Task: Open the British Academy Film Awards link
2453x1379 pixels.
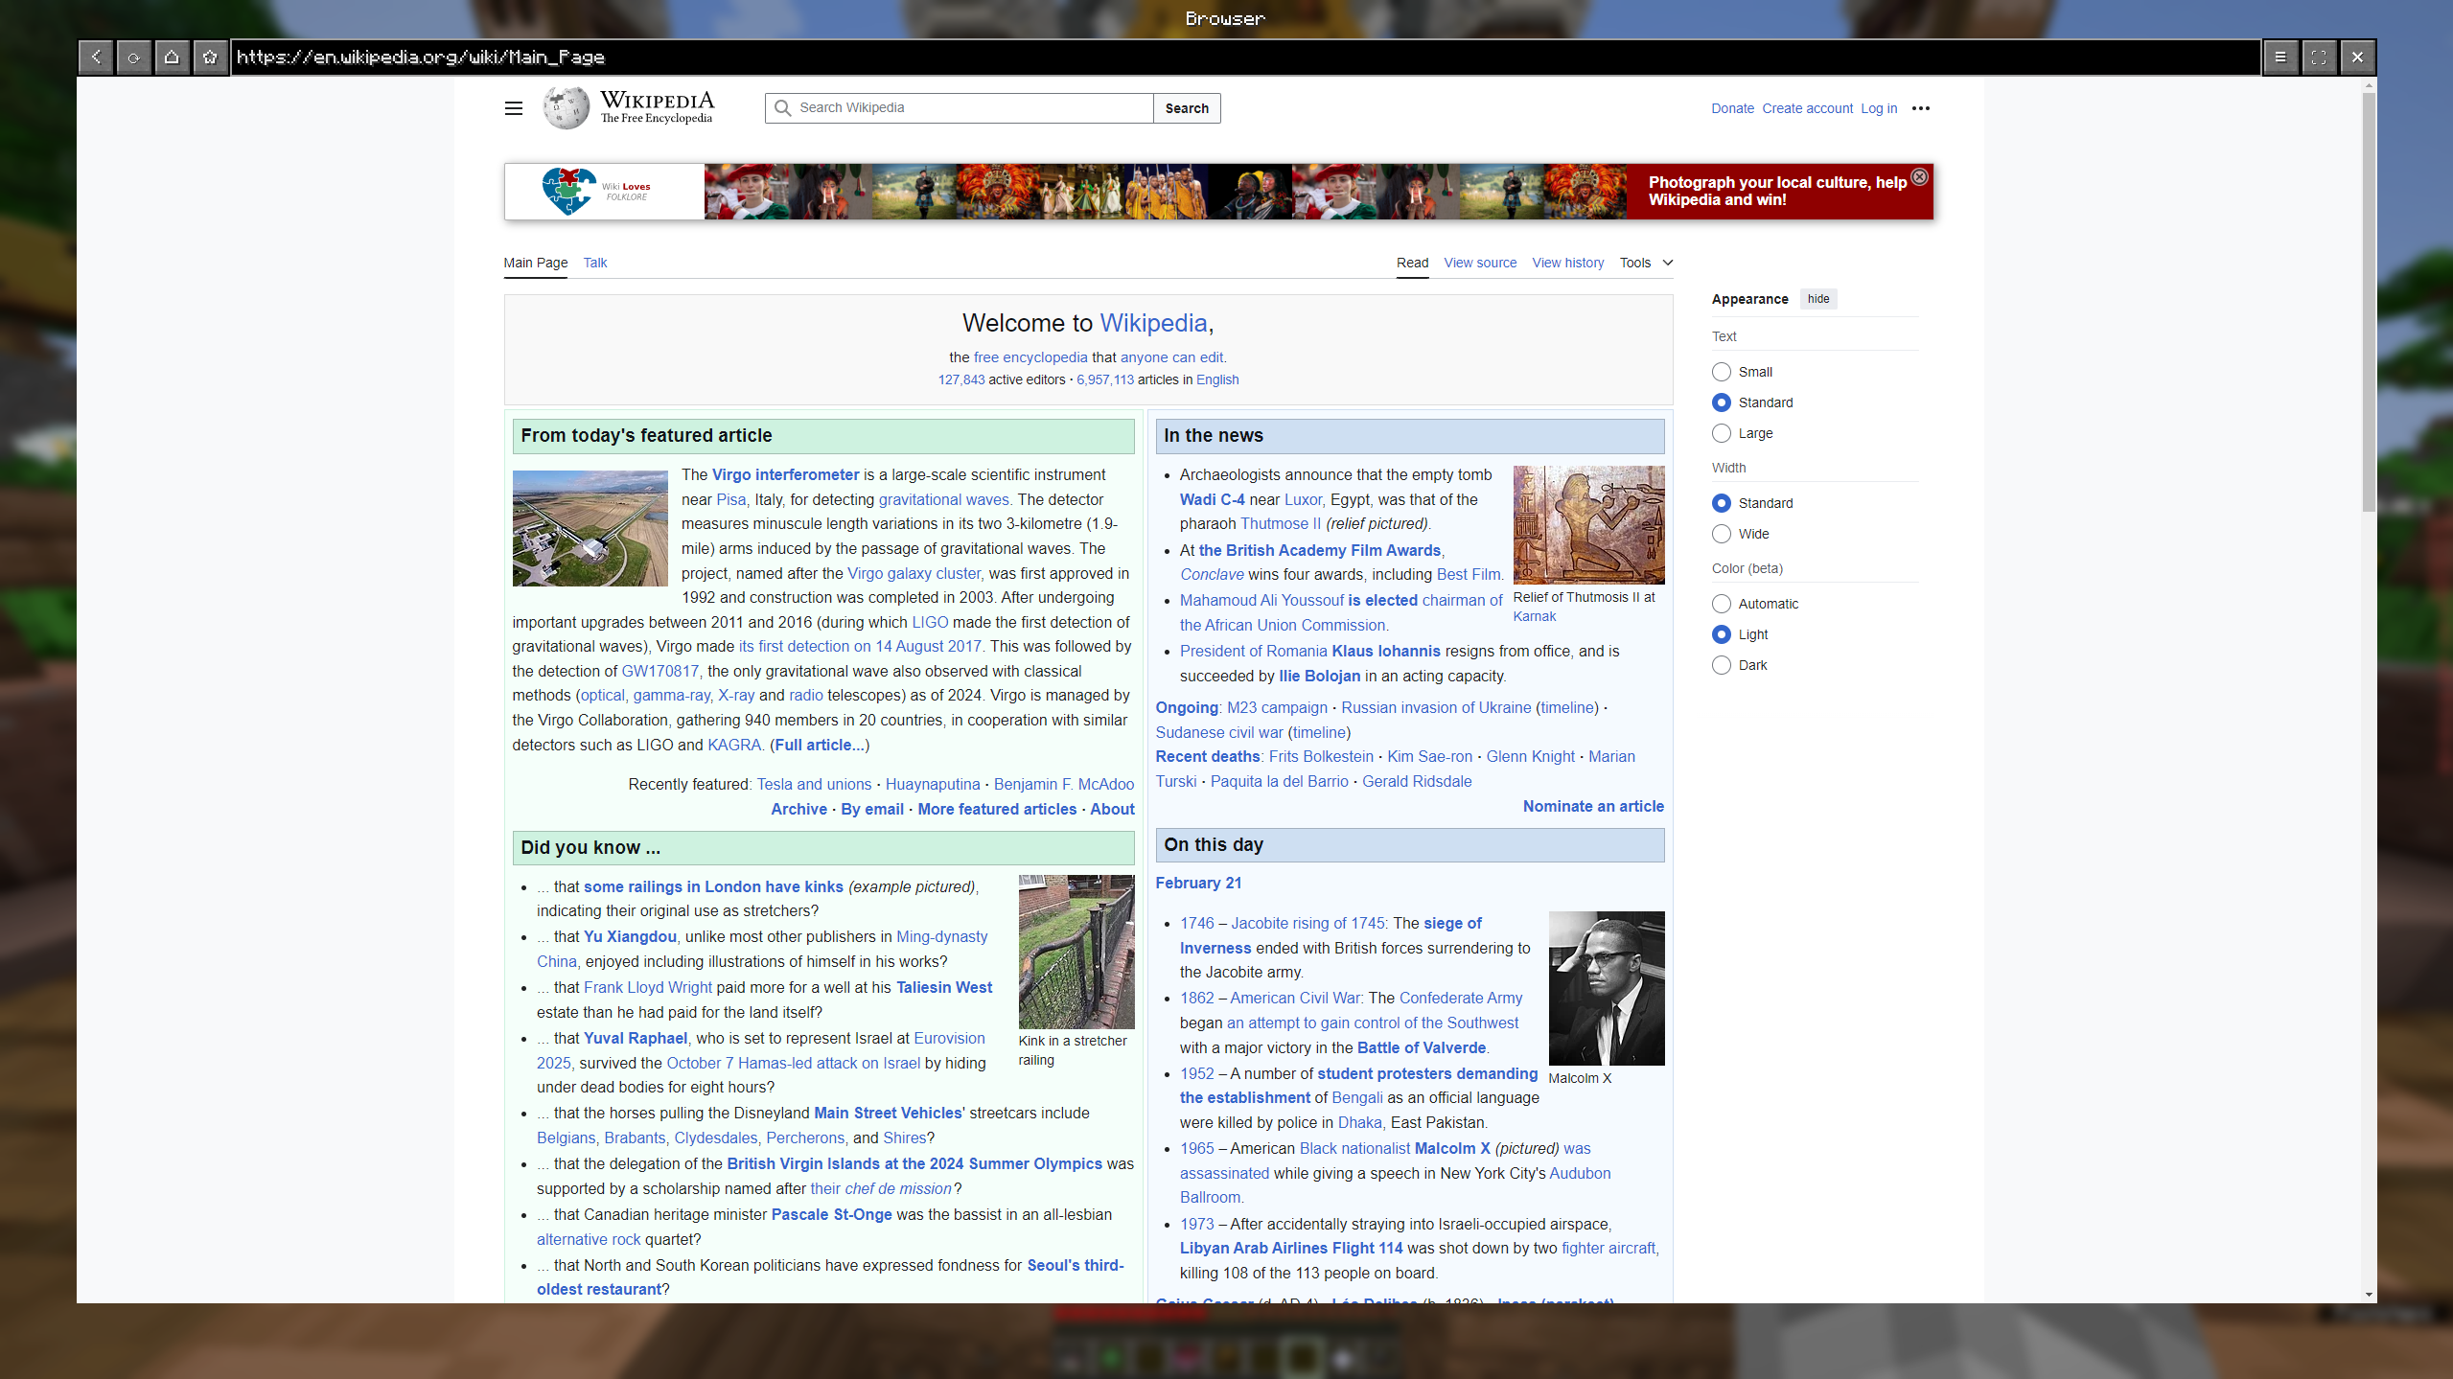Action: pyautogui.click(x=1319, y=550)
